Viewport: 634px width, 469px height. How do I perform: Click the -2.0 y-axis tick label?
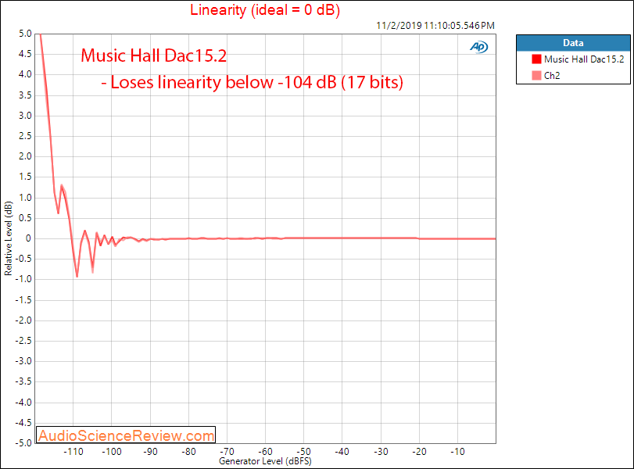[23, 320]
